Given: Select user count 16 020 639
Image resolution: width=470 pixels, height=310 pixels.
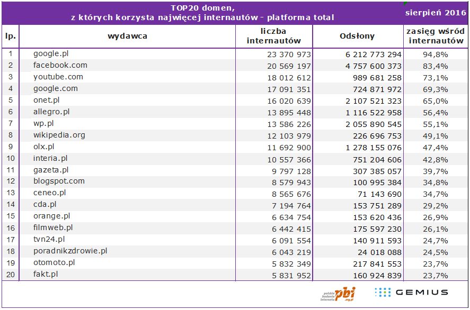Looking at the screenshot, I should (x=289, y=102).
